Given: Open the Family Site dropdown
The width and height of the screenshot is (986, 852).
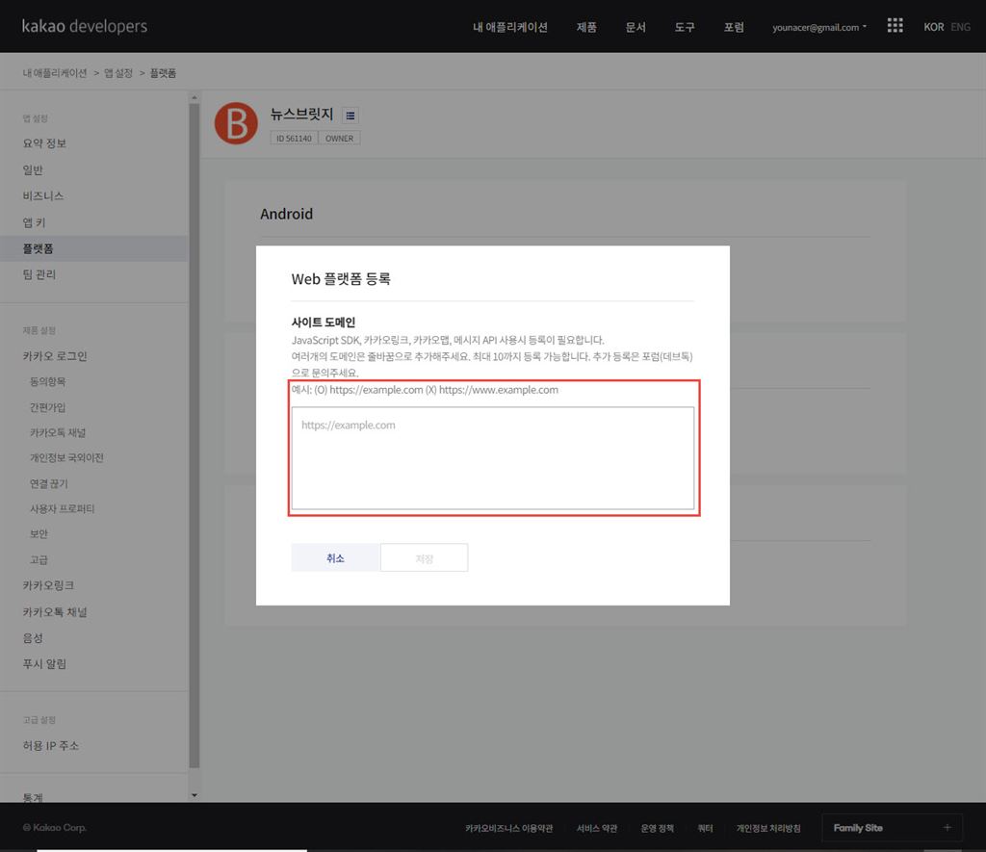Looking at the screenshot, I should tap(892, 828).
